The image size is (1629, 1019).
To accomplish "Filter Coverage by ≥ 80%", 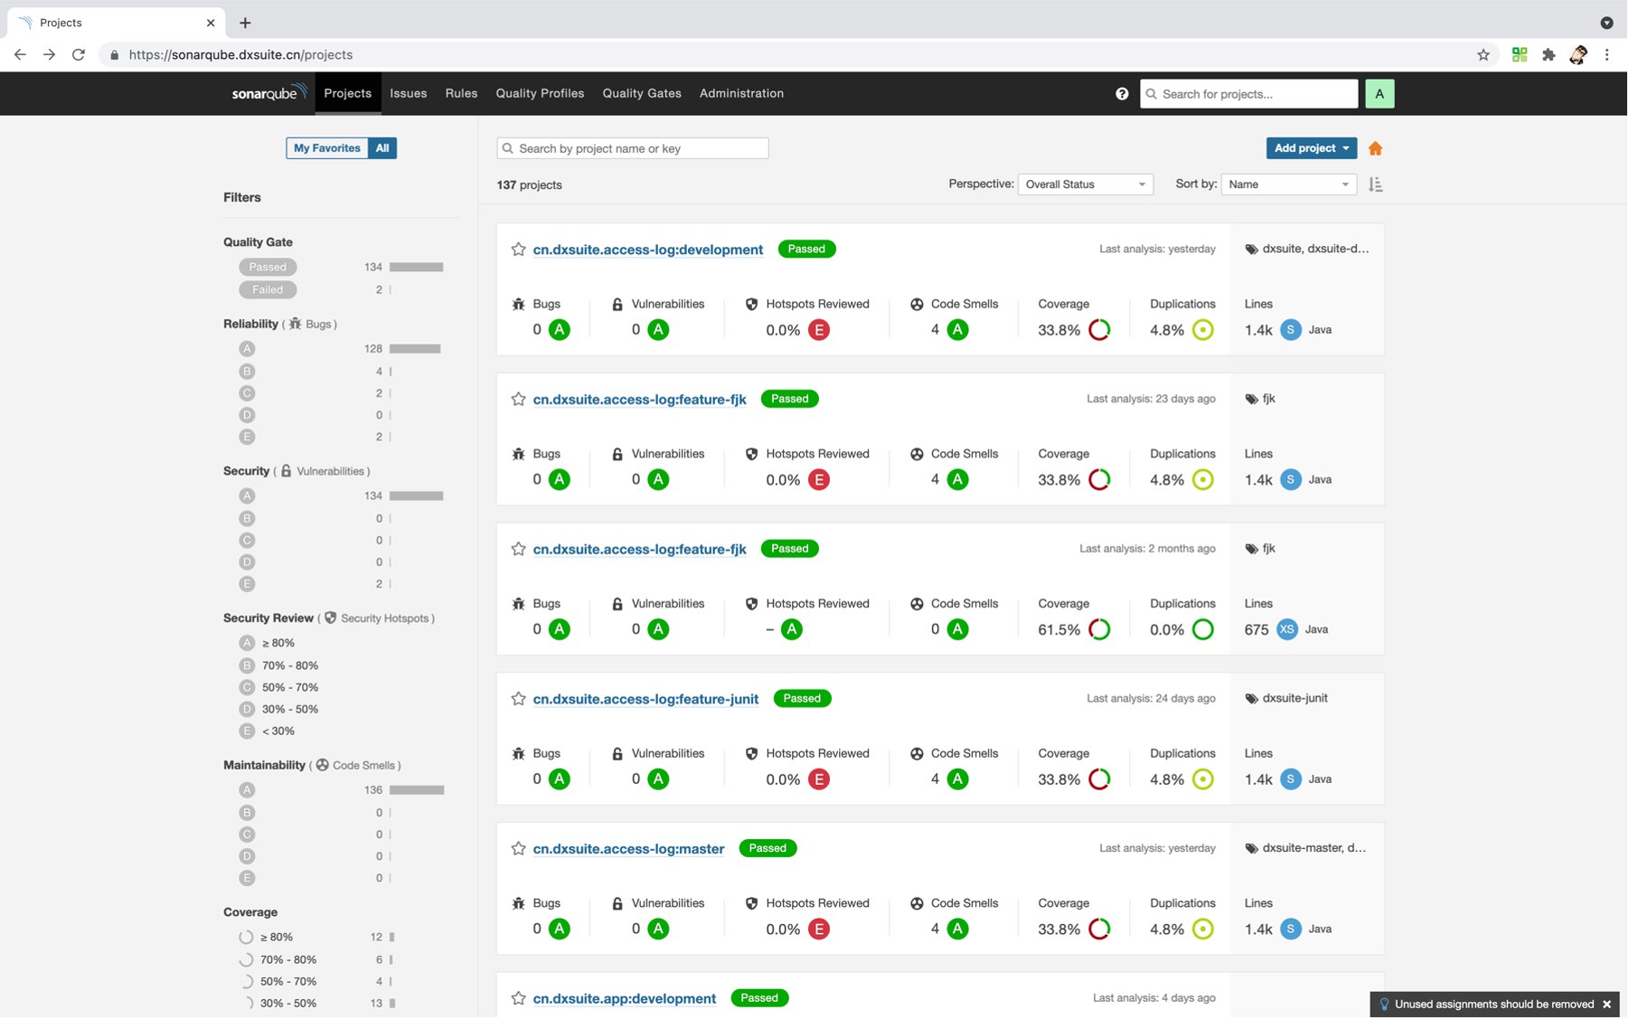I will pos(266,938).
